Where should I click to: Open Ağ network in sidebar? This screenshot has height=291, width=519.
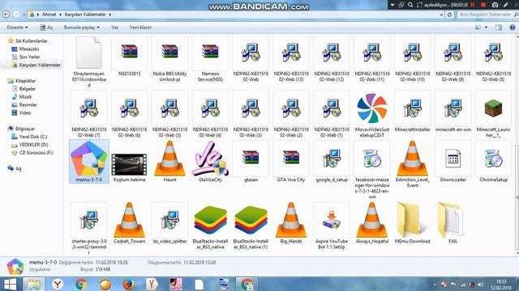point(15,168)
